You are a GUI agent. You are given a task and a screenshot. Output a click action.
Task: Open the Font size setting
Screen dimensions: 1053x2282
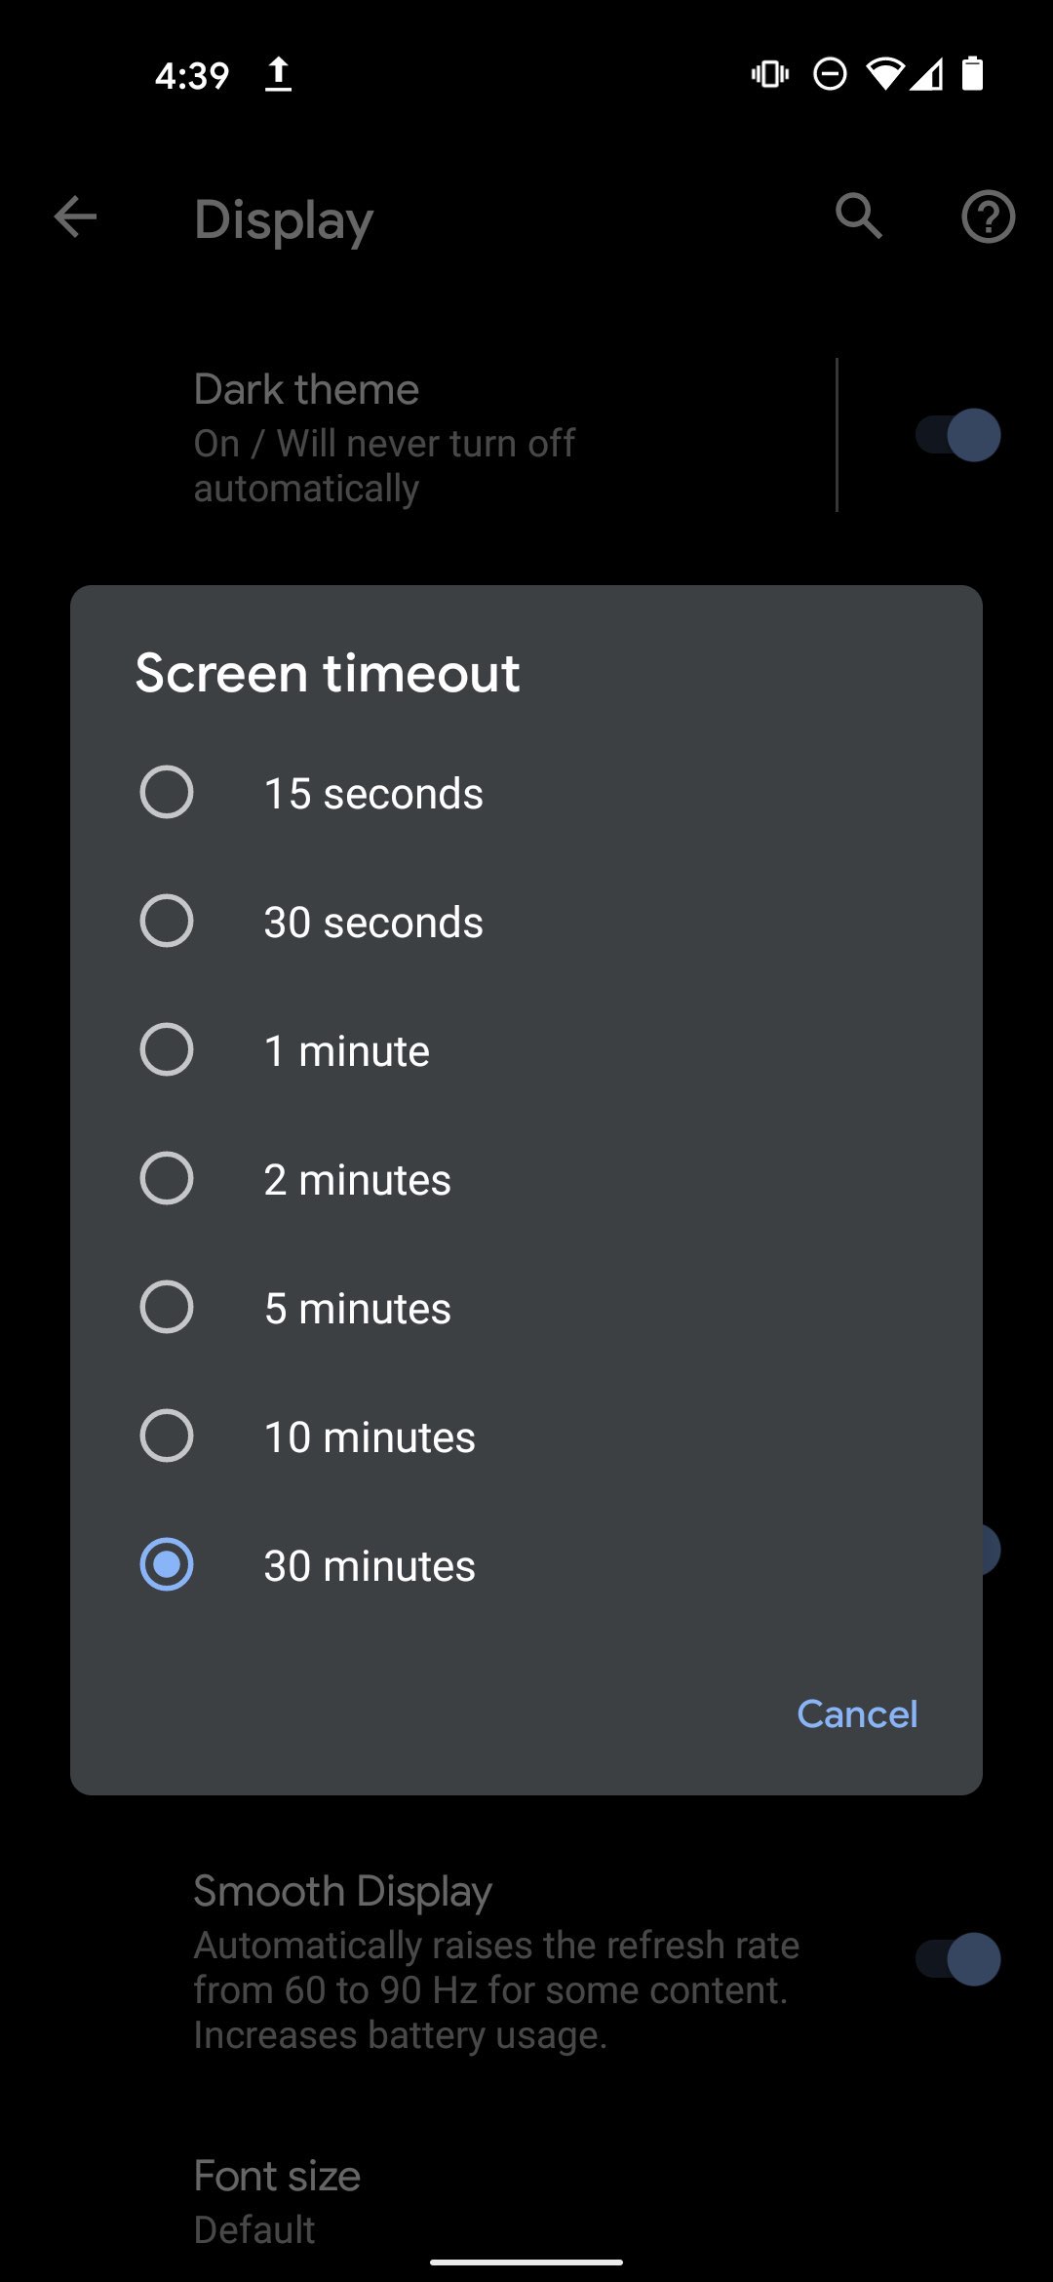pos(277,2176)
